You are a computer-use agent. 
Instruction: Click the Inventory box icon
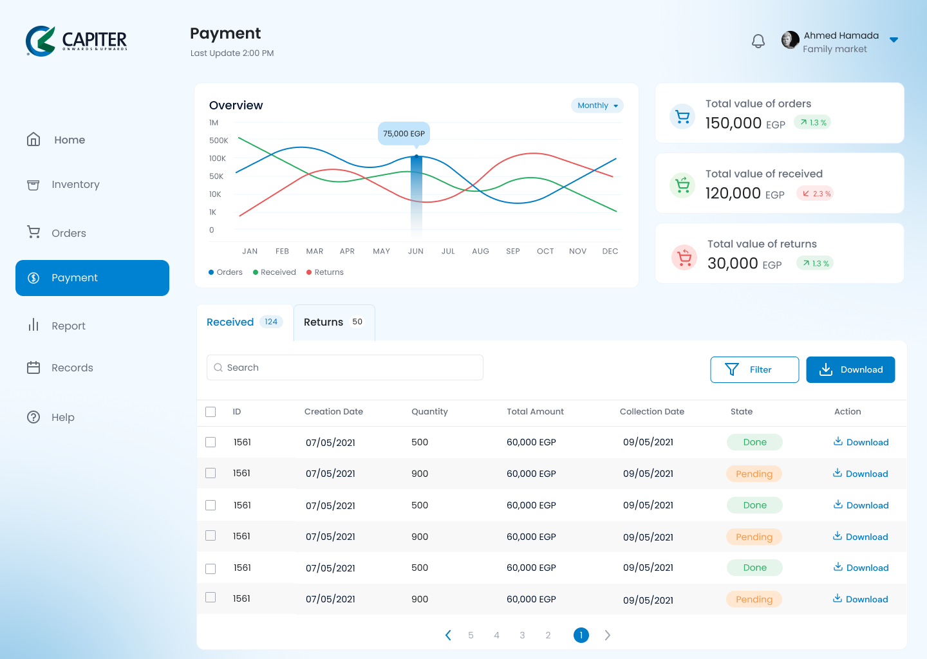click(x=33, y=185)
